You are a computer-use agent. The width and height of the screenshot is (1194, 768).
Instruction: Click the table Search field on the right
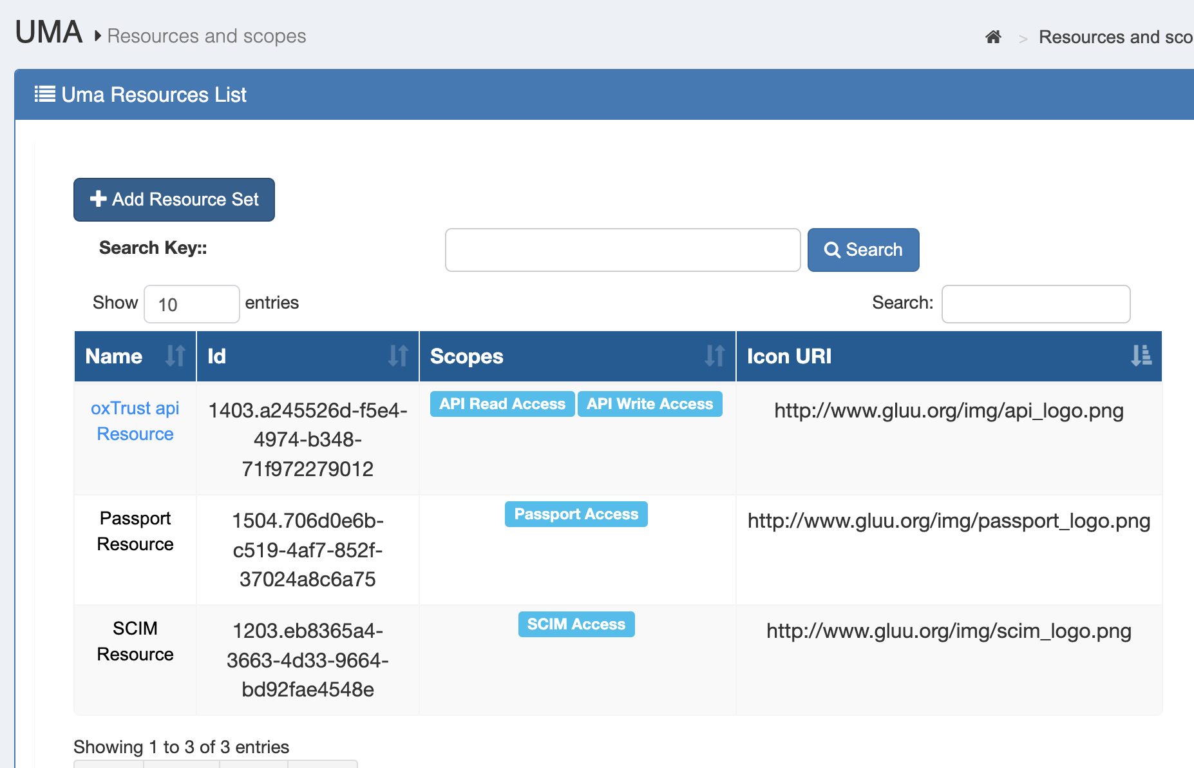(1036, 303)
